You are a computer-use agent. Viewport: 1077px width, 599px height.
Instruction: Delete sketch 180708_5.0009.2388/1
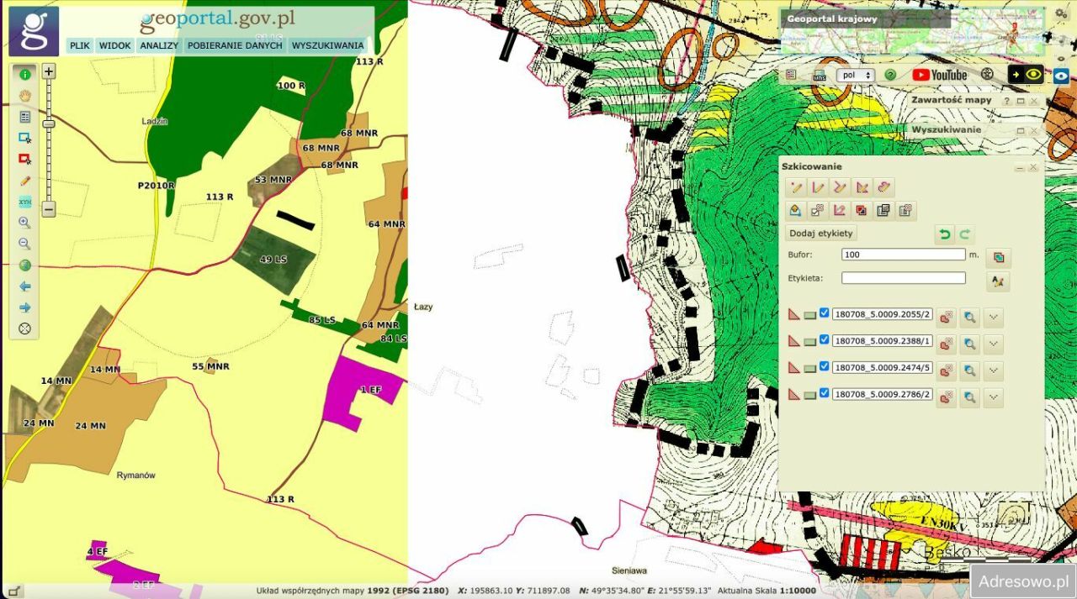946,344
